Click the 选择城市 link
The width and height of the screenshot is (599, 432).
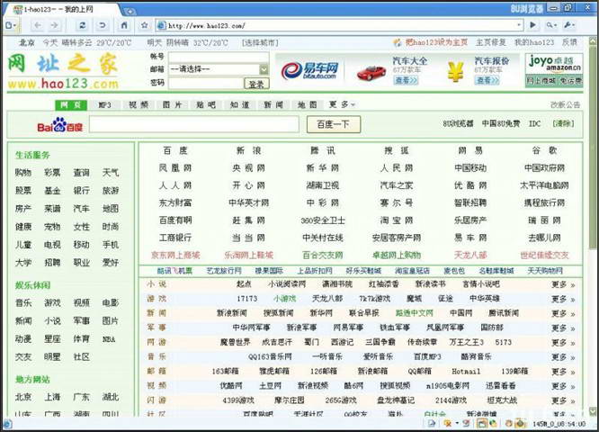260,43
